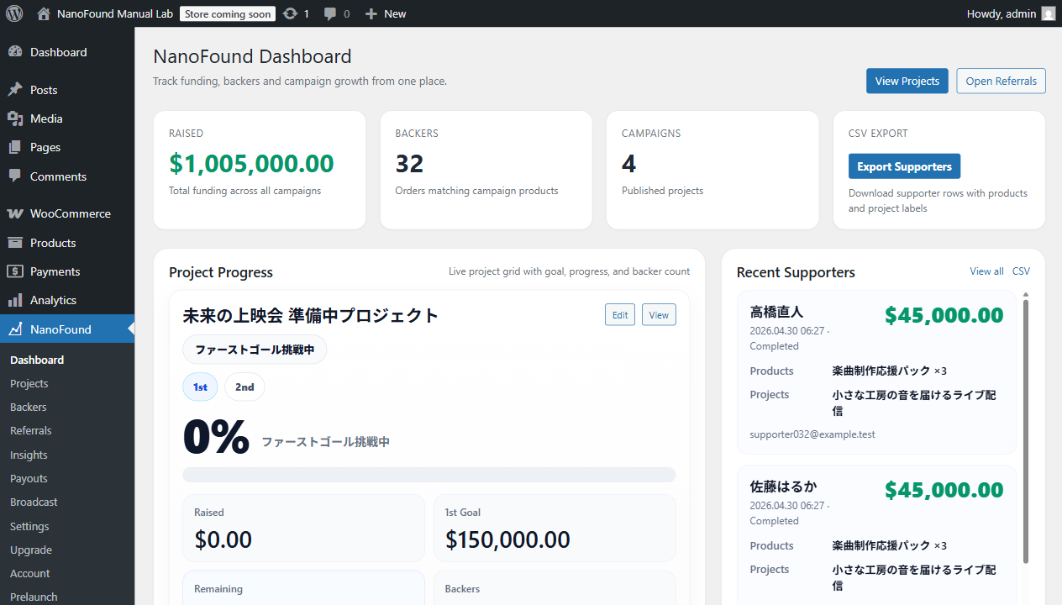
Task: Open the comments bubble icon in admin bar
Action: pos(331,13)
